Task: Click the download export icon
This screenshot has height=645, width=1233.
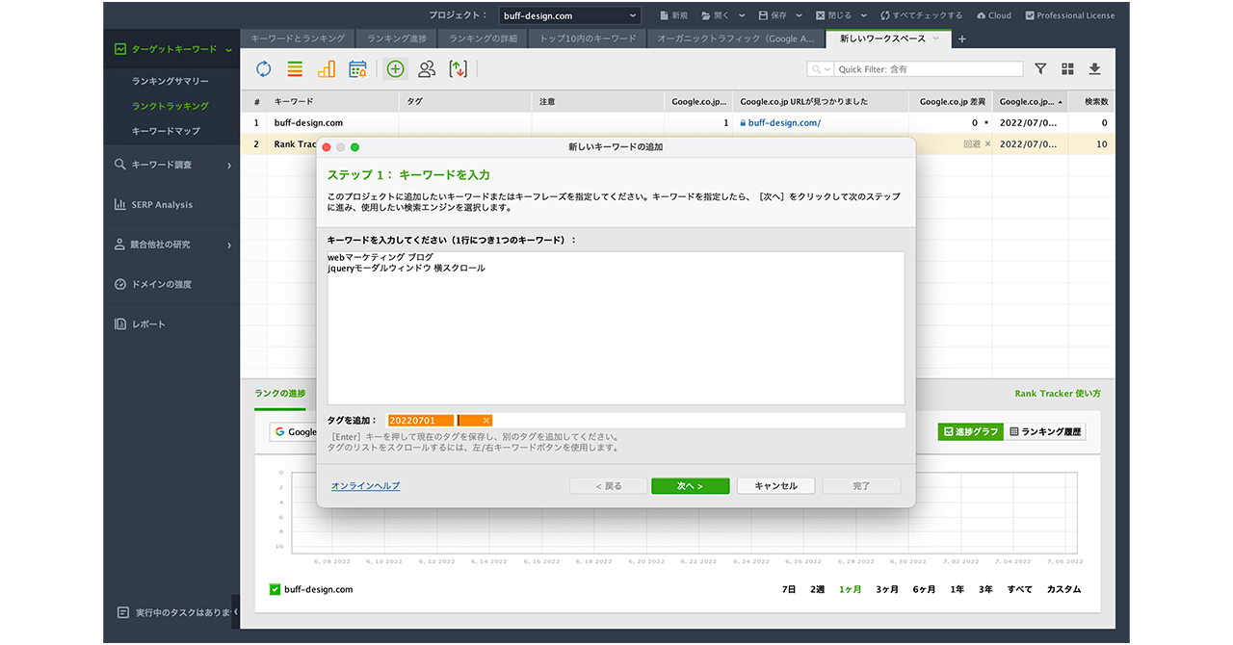Action: (x=1094, y=69)
